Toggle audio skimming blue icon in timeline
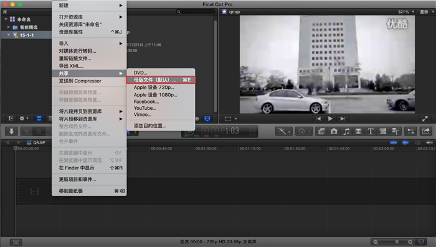Image resolution: width=436 pixels, height=247 pixels. pyautogui.click(x=405, y=143)
